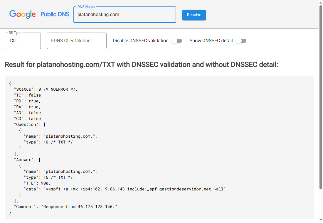Click the EDNS Client Subnet field
The image size is (323, 223).
pyautogui.click(x=77, y=41)
